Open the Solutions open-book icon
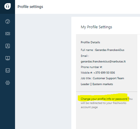This screenshot has width=140, height=129. coord(8,58)
